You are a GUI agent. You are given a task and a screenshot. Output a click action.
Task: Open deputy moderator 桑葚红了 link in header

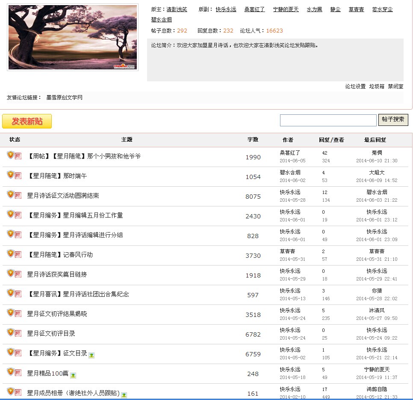[254, 9]
